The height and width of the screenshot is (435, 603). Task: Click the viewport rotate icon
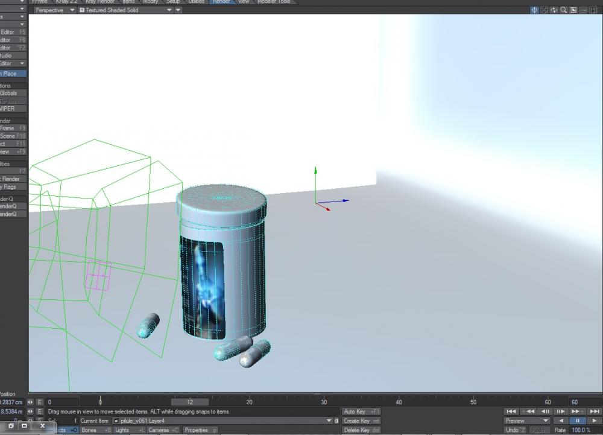[x=554, y=10]
